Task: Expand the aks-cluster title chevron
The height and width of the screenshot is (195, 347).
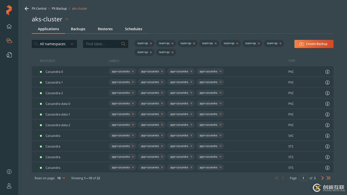Action: point(67,19)
